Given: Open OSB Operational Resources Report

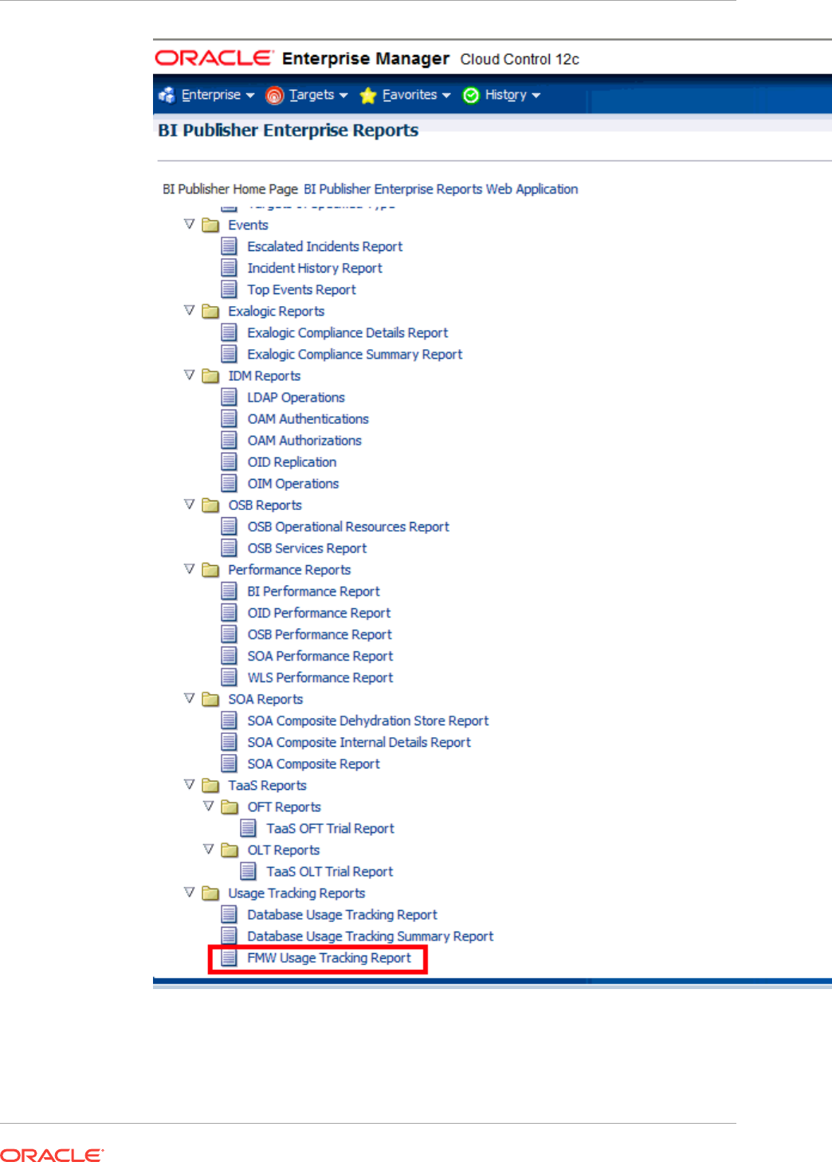Looking at the screenshot, I should [348, 526].
